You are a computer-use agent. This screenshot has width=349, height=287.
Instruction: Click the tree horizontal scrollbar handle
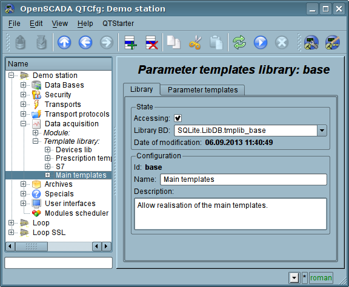(x=32, y=247)
